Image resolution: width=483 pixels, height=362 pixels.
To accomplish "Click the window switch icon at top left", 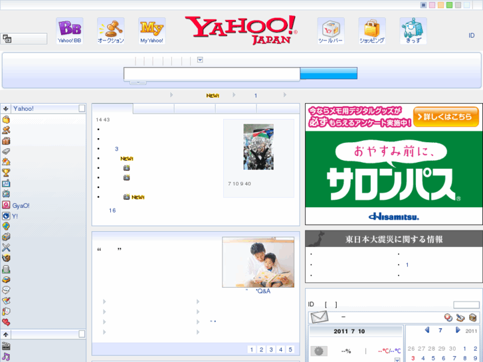I will 7,39.
